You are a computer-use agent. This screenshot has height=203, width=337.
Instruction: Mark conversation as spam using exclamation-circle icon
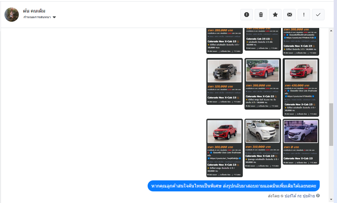tap(247, 15)
